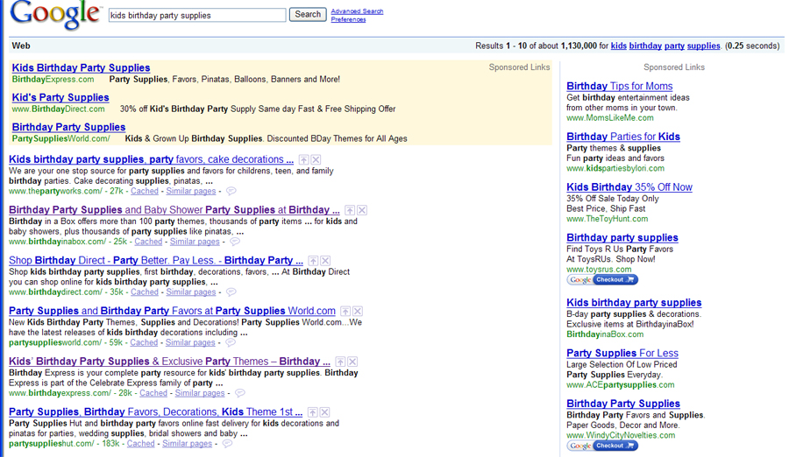Promote the birthdayinabox.com search result
The image size is (789, 457).
[x=349, y=211]
